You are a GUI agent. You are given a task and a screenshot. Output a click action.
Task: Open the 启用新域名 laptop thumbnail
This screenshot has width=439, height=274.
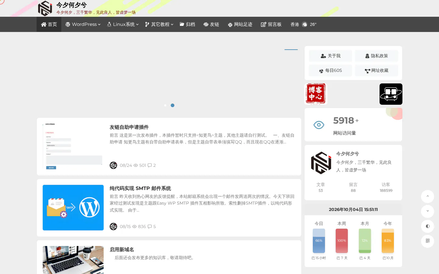point(73,260)
